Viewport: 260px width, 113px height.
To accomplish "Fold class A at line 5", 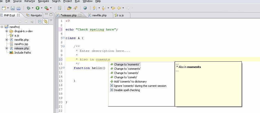I will [64, 38].
